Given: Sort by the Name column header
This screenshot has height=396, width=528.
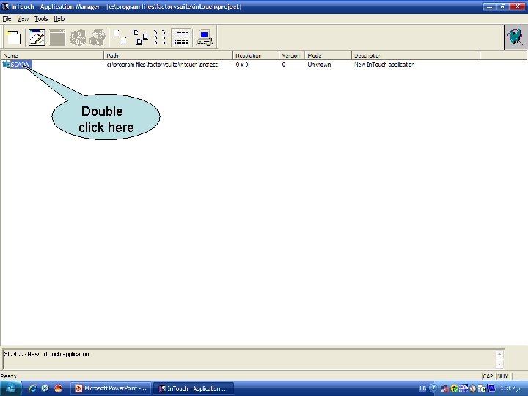Looking at the screenshot, I should tap(52, 56).
